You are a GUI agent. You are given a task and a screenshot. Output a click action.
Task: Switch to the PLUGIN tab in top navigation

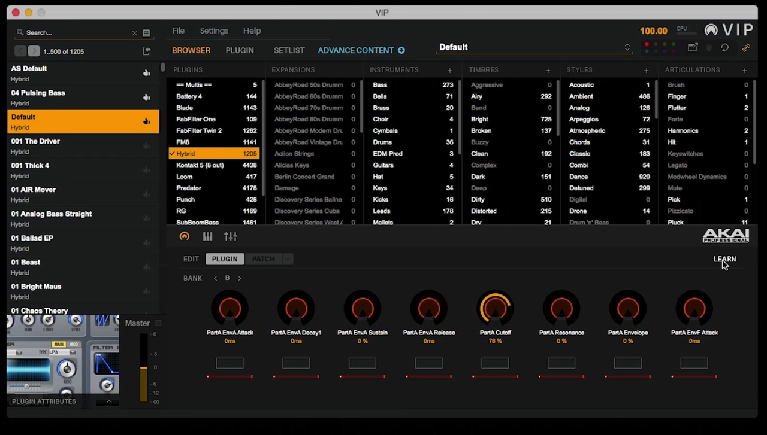240,50
